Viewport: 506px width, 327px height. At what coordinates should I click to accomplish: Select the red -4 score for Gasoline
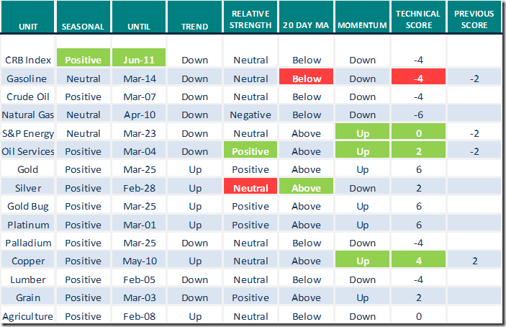point(419,79)
